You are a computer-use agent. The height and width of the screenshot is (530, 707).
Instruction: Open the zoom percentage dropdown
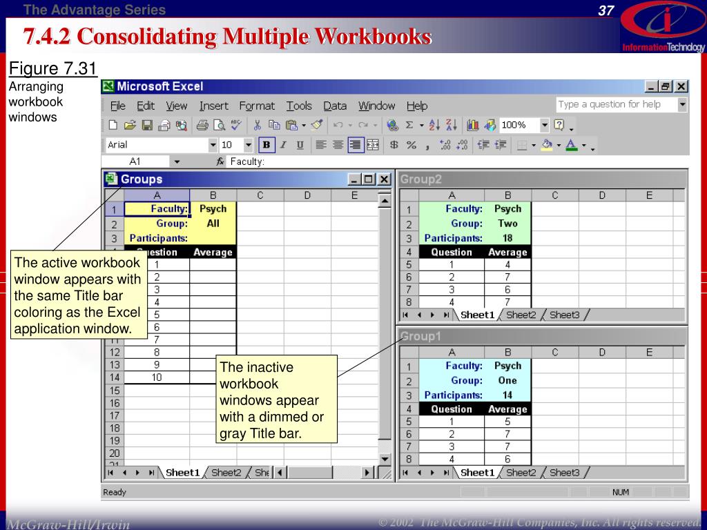pyautogui.click(x=545, y=125)
